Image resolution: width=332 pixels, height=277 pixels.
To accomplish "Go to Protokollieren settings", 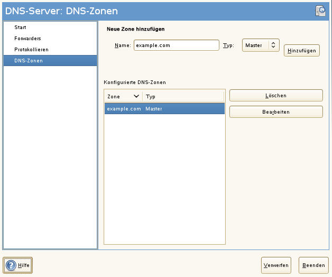I will pyautogui.click(x=31, y=49).
